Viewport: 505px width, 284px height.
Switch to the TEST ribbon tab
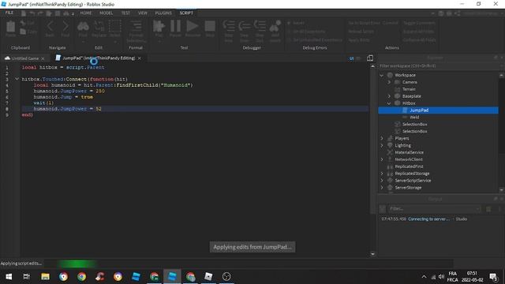(x=125, y=13)
